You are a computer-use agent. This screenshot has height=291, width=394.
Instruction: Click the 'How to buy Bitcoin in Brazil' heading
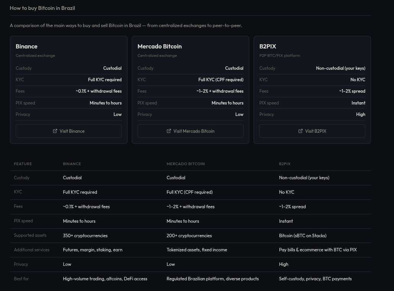tap(42, 8)
